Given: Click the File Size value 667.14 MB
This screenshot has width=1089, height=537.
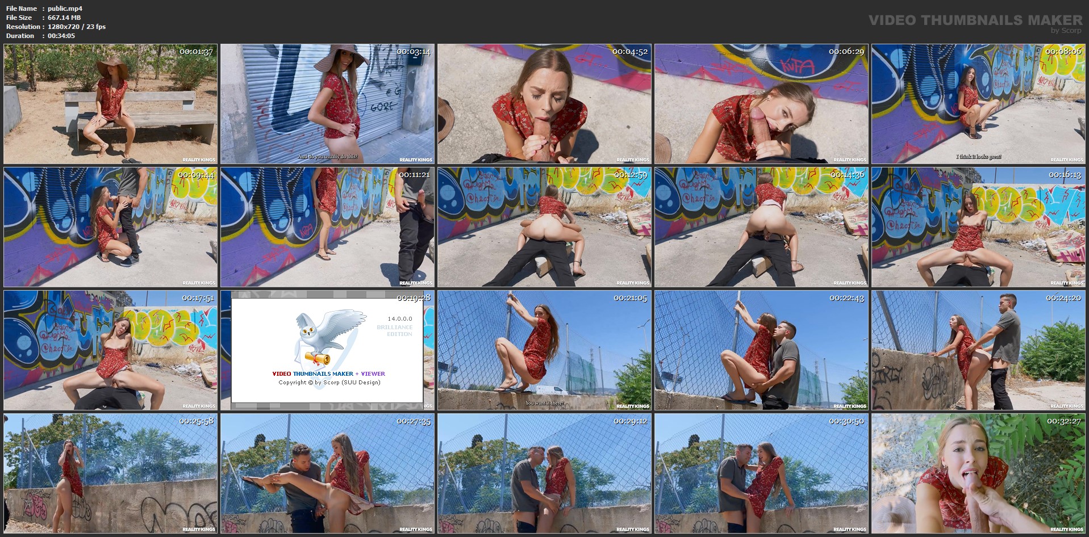Looking at the screenshot, I should [x=64, y=18].
